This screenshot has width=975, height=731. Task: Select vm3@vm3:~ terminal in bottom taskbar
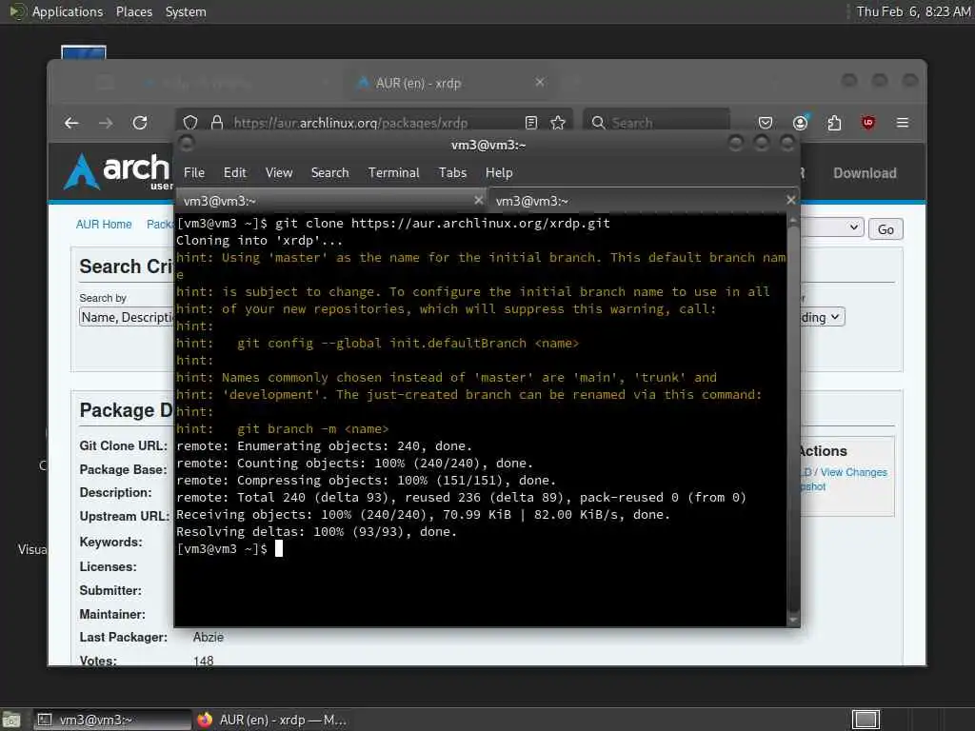112,720
